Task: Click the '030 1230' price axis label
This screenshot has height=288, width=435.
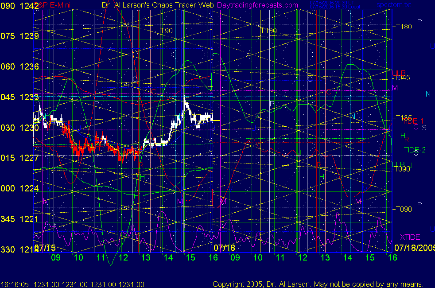Action: (x=19, y=128)
